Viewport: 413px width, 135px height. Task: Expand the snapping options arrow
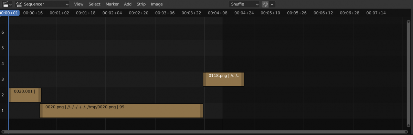coord(272,4)
